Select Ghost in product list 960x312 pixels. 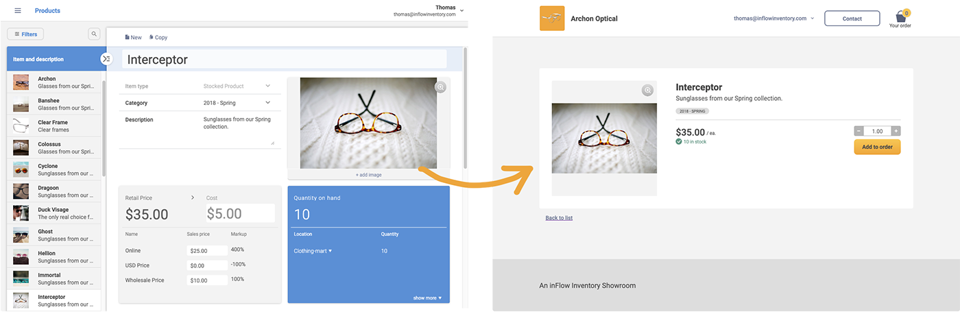click(54, 235)
